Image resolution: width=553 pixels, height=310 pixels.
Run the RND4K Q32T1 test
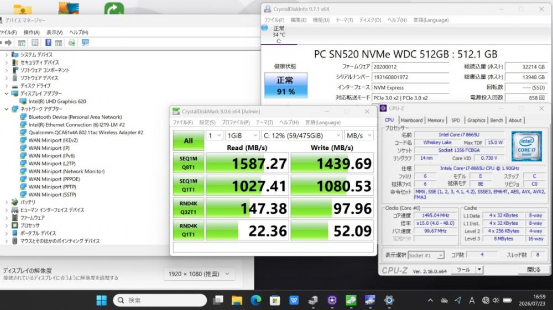pos(189,208)
